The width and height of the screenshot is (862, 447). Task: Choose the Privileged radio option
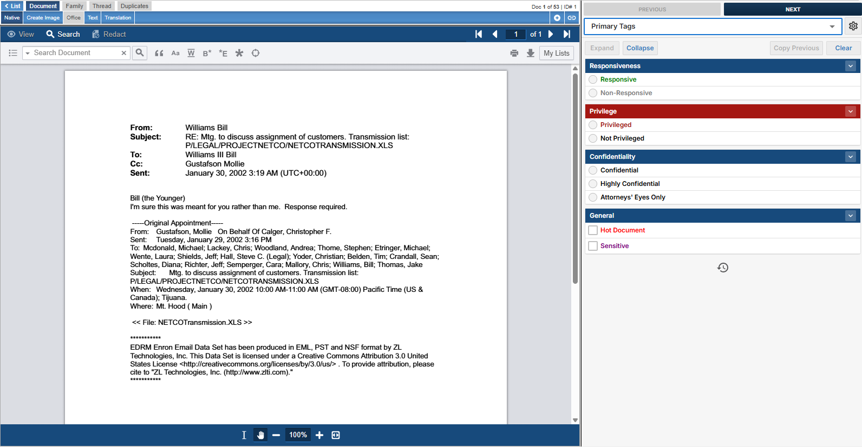[593, 125]
